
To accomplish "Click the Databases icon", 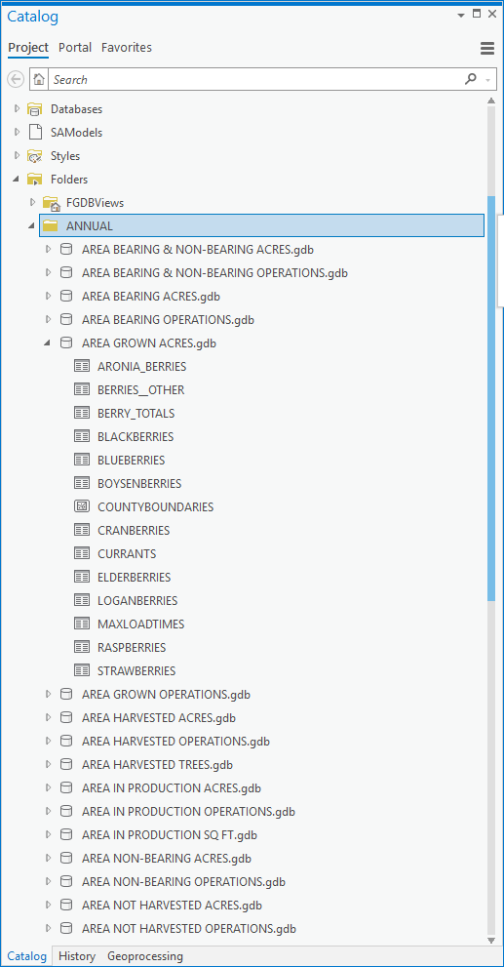I will click(34, 109).
